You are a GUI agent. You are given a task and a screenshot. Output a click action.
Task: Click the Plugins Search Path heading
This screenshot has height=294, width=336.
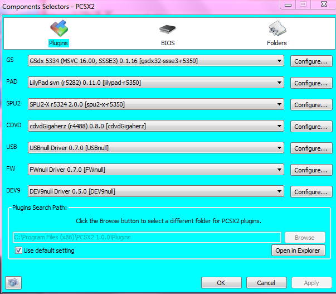(40, 208)
